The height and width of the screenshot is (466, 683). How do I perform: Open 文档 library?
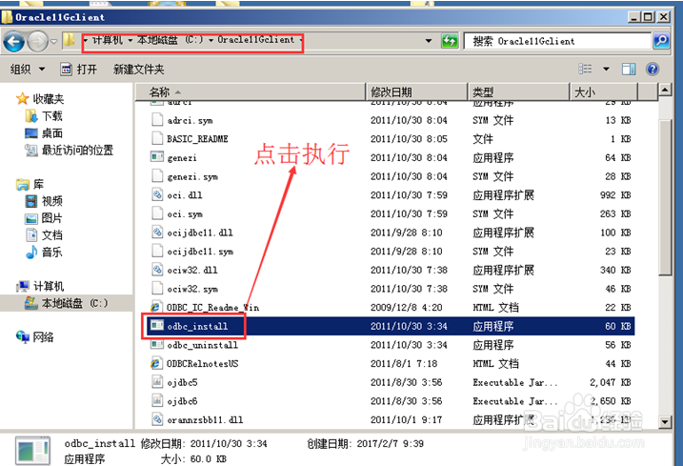click(44, 235)
